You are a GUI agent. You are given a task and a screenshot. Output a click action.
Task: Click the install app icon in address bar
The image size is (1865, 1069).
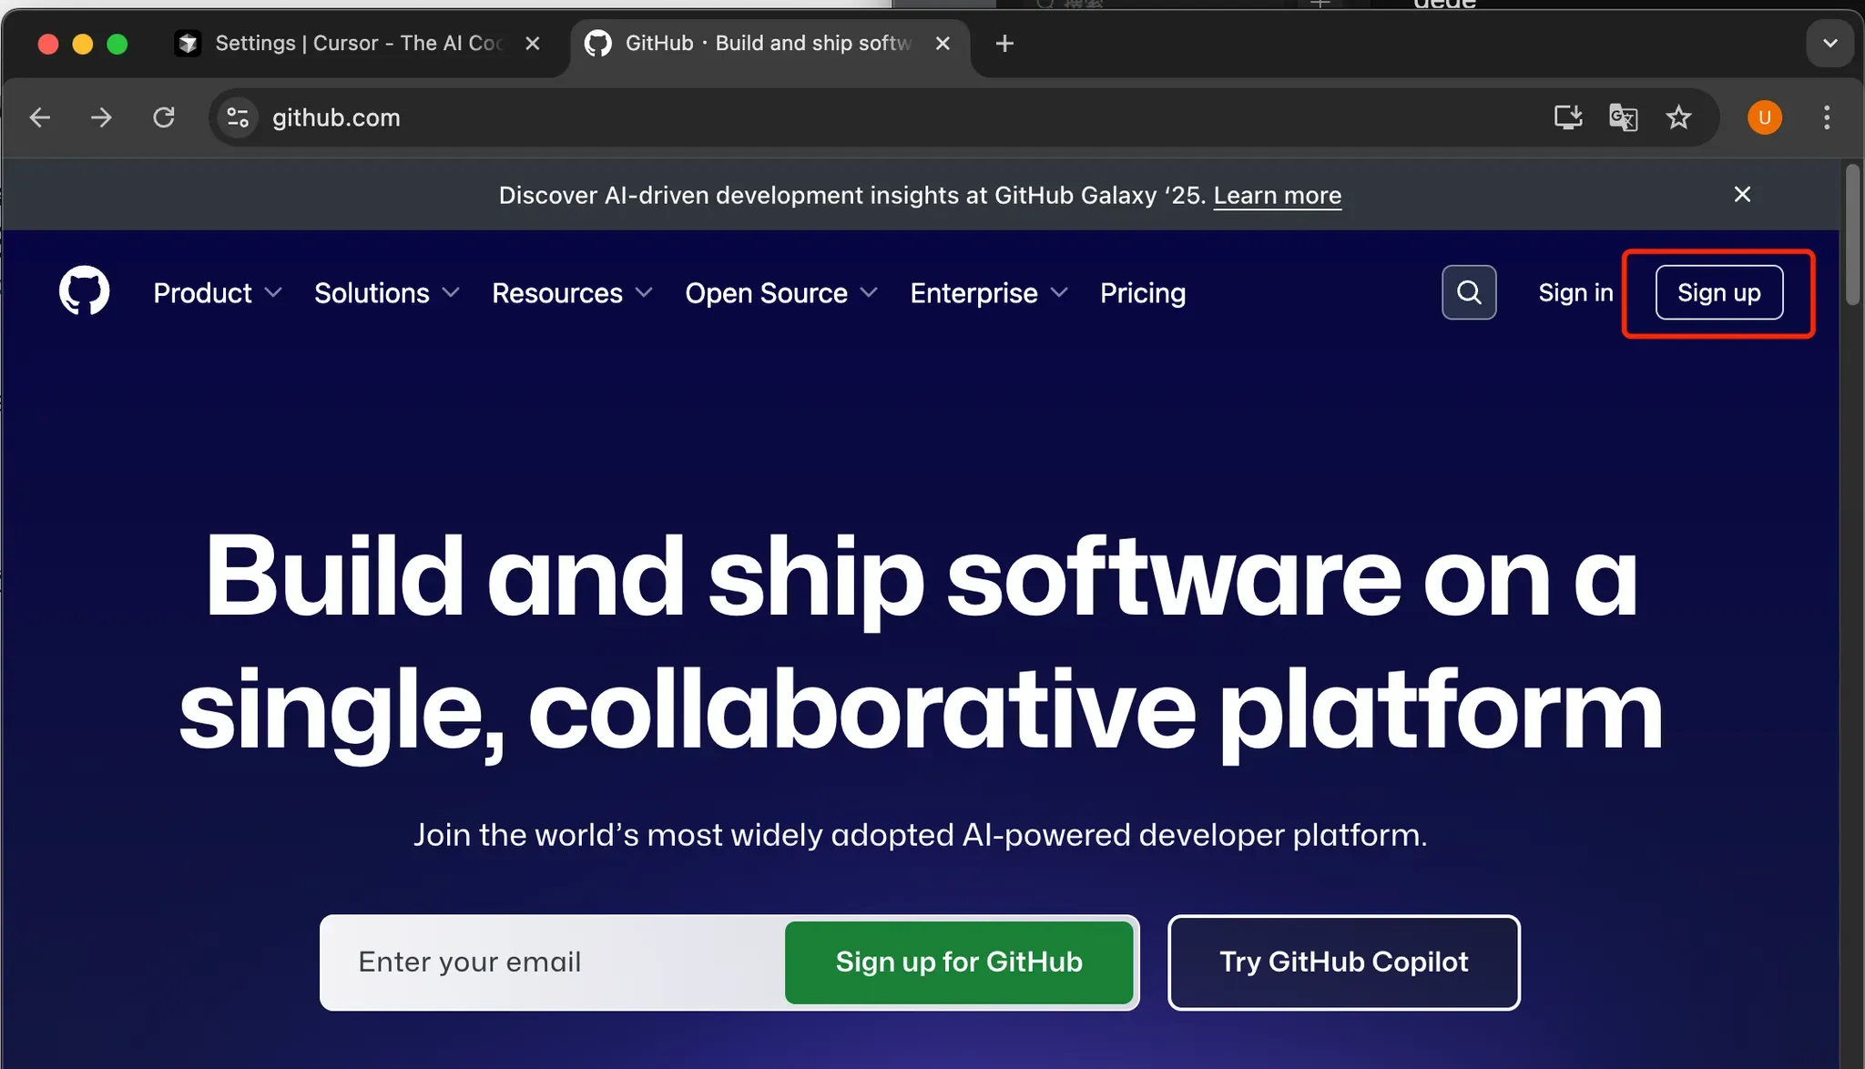point(1567,117)
